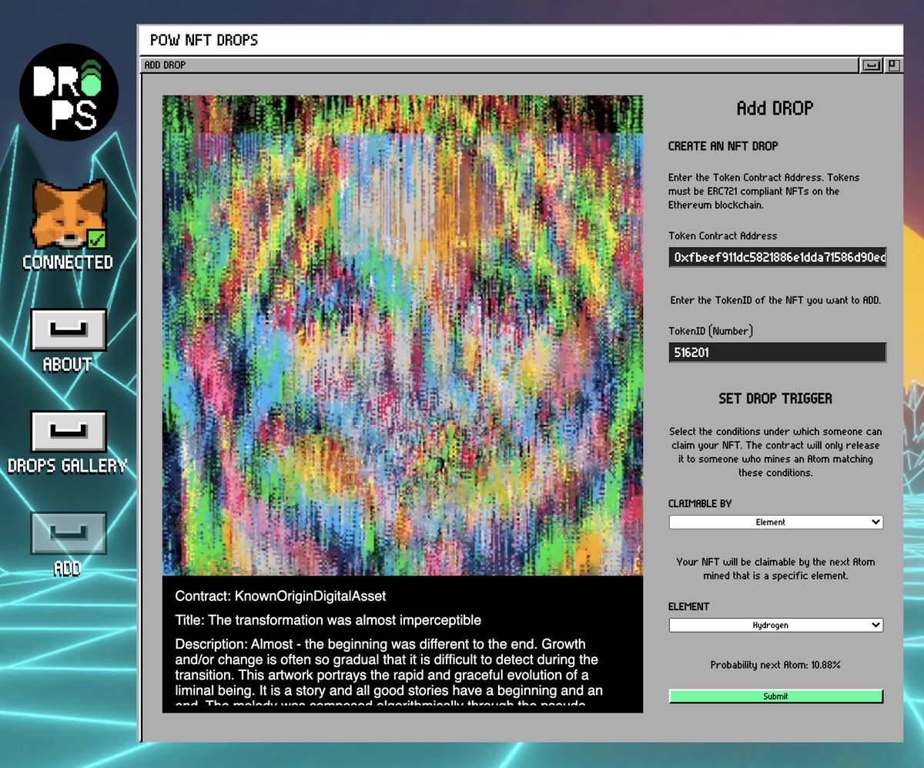Click the 'SET DROP TRIGGER' heading
The image size is (924, 768).
[775, 399]
